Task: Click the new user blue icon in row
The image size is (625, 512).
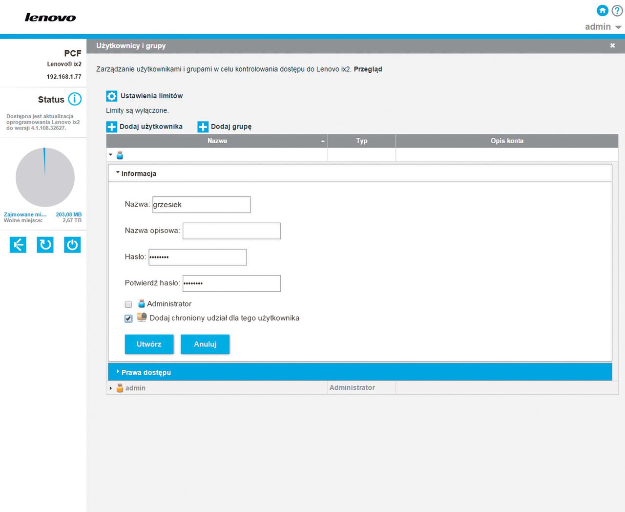Action: tap(120, 155)
